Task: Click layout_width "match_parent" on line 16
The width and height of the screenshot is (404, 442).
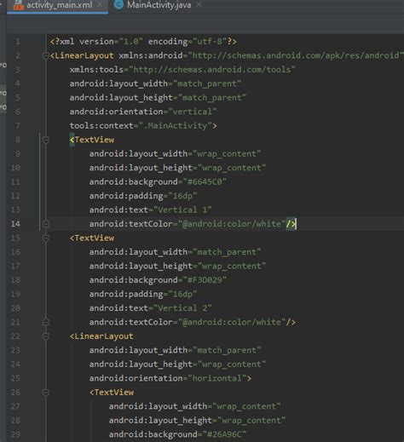Action: 227,252
